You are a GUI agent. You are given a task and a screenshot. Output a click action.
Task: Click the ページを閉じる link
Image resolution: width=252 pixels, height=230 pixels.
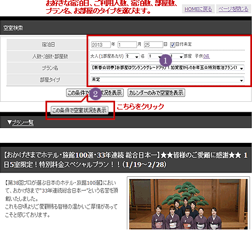coord(233,9)
